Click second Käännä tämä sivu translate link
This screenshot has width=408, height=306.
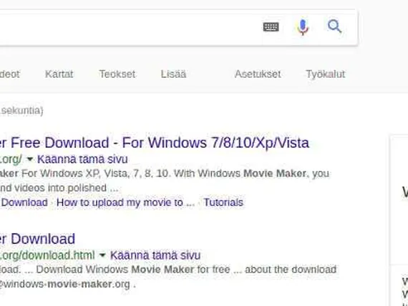tap(155, 255)
